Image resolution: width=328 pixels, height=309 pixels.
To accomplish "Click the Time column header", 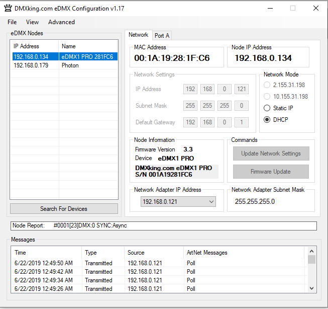I will pyautogui.click(x=46, y=253).
